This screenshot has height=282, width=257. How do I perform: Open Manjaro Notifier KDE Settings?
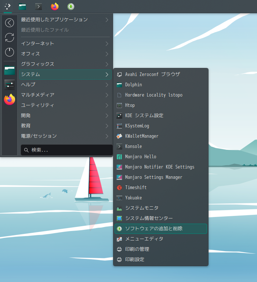pos(161,167)
